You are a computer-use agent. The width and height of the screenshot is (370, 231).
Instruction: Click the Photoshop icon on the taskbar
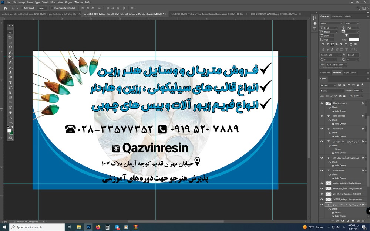click(x=89, y=227)
